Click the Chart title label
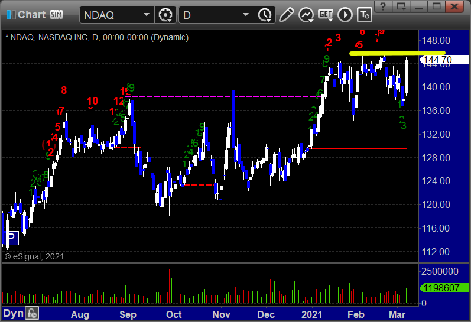This screenshot has width=471, height=322. pyautogui.click(x=31, y=15)
